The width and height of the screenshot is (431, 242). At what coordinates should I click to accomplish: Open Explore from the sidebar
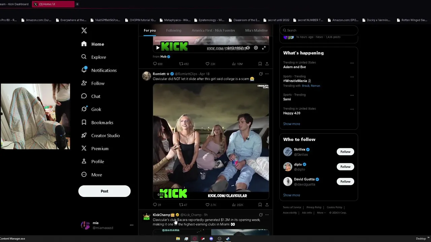coord(94,57)
